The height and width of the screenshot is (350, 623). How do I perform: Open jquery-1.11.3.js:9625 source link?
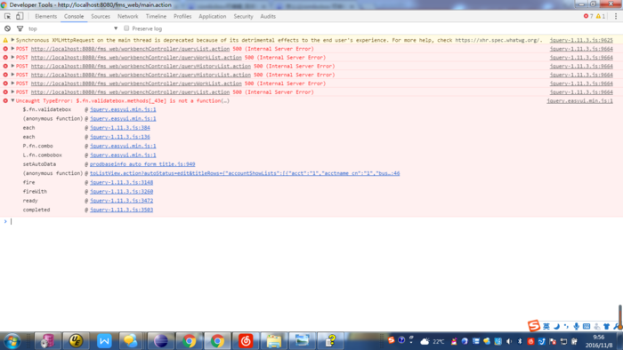coord(581,40)
